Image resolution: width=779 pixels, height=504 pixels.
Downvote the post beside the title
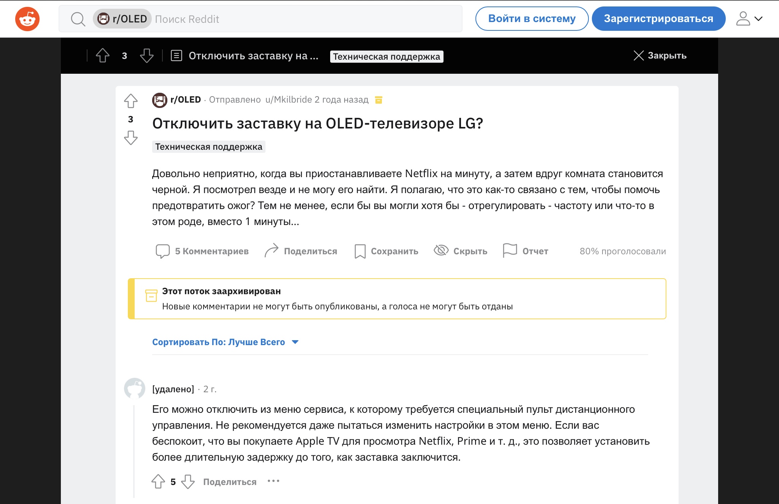131,138
